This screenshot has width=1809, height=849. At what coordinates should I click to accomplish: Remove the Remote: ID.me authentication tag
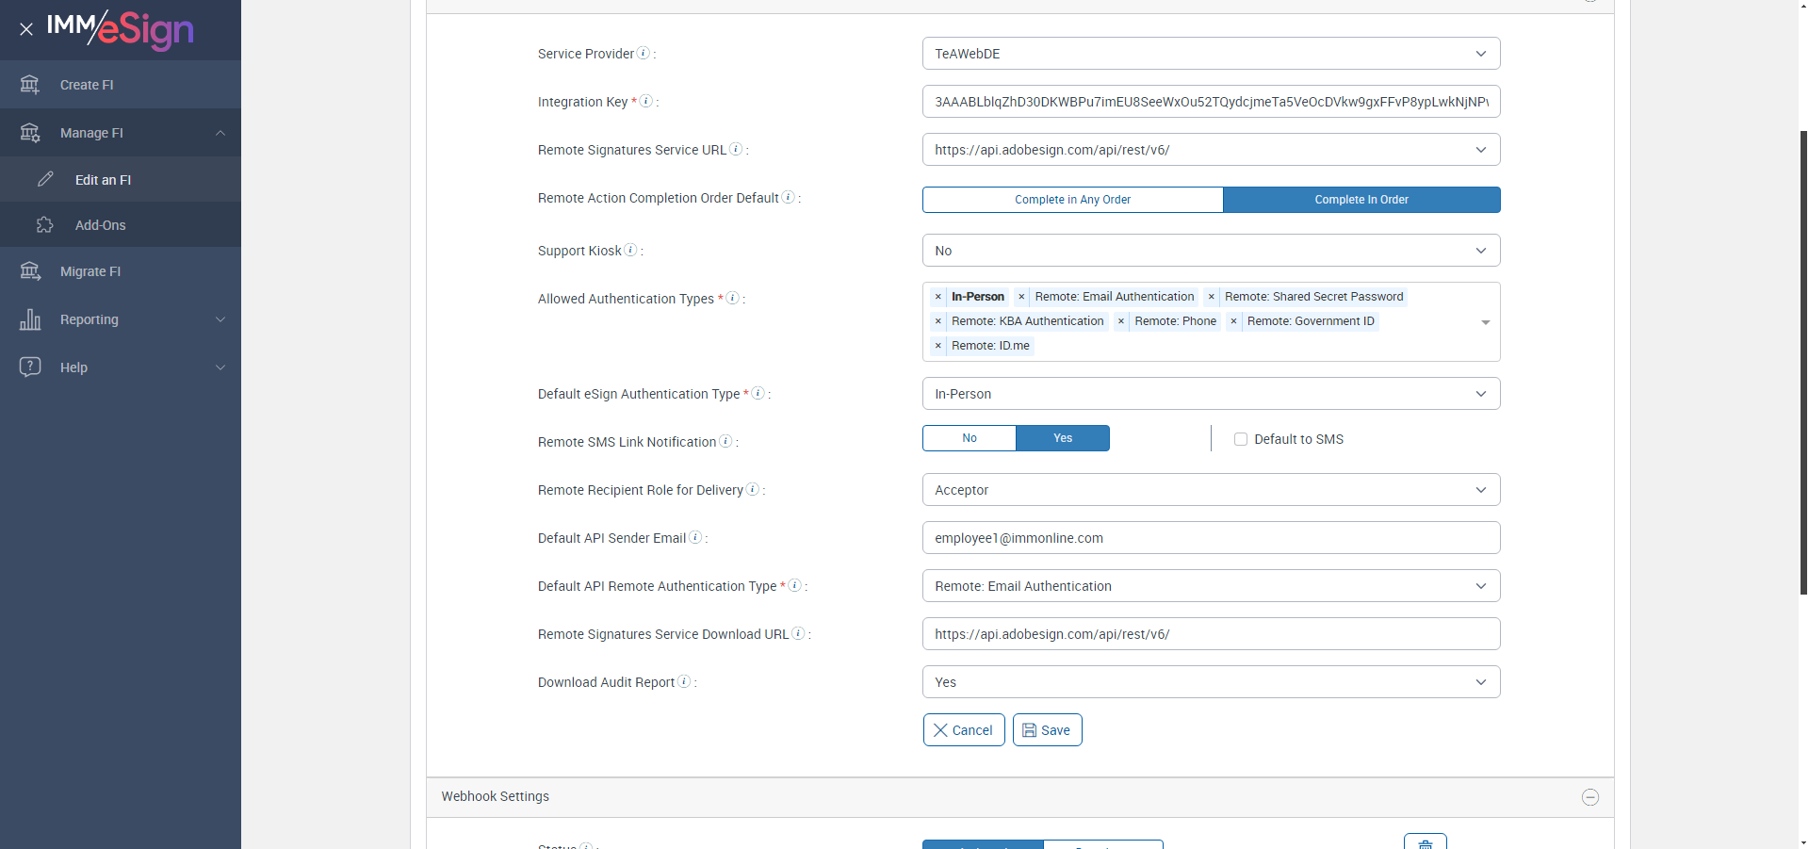click(x=938, y=346)
